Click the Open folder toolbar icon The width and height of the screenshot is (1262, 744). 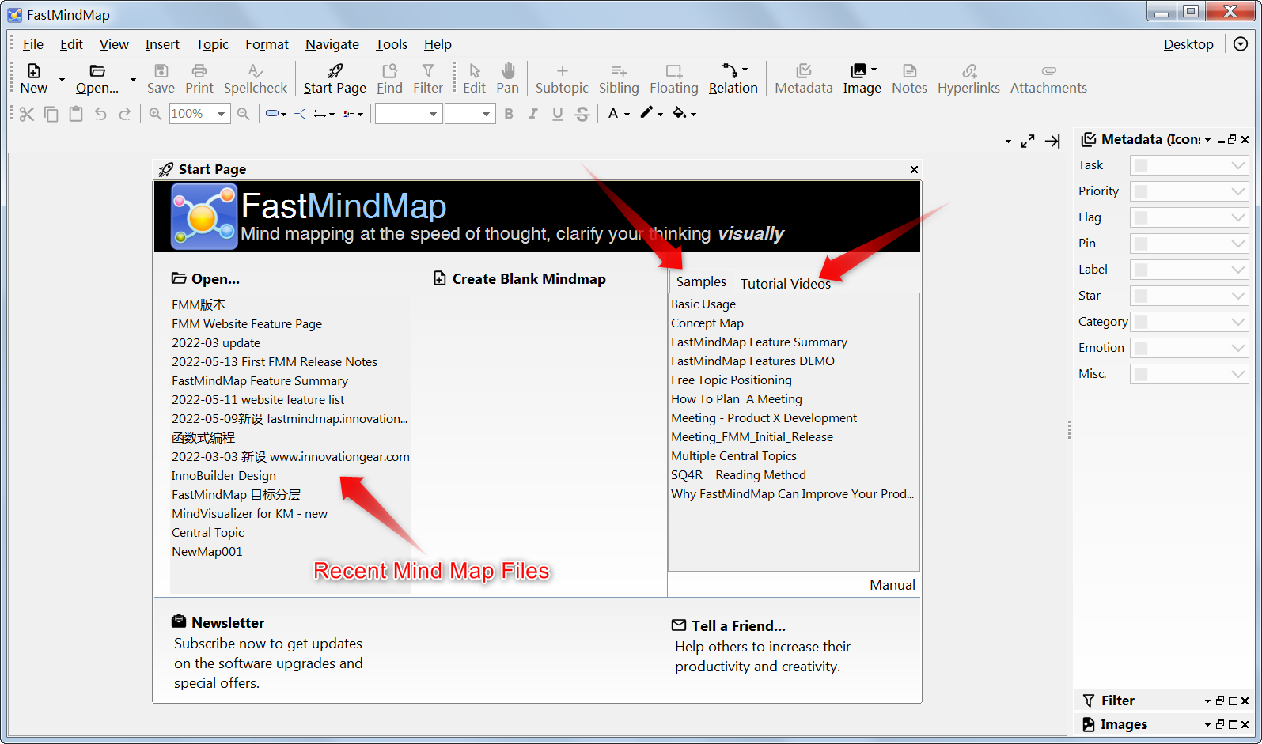point(97,71)
